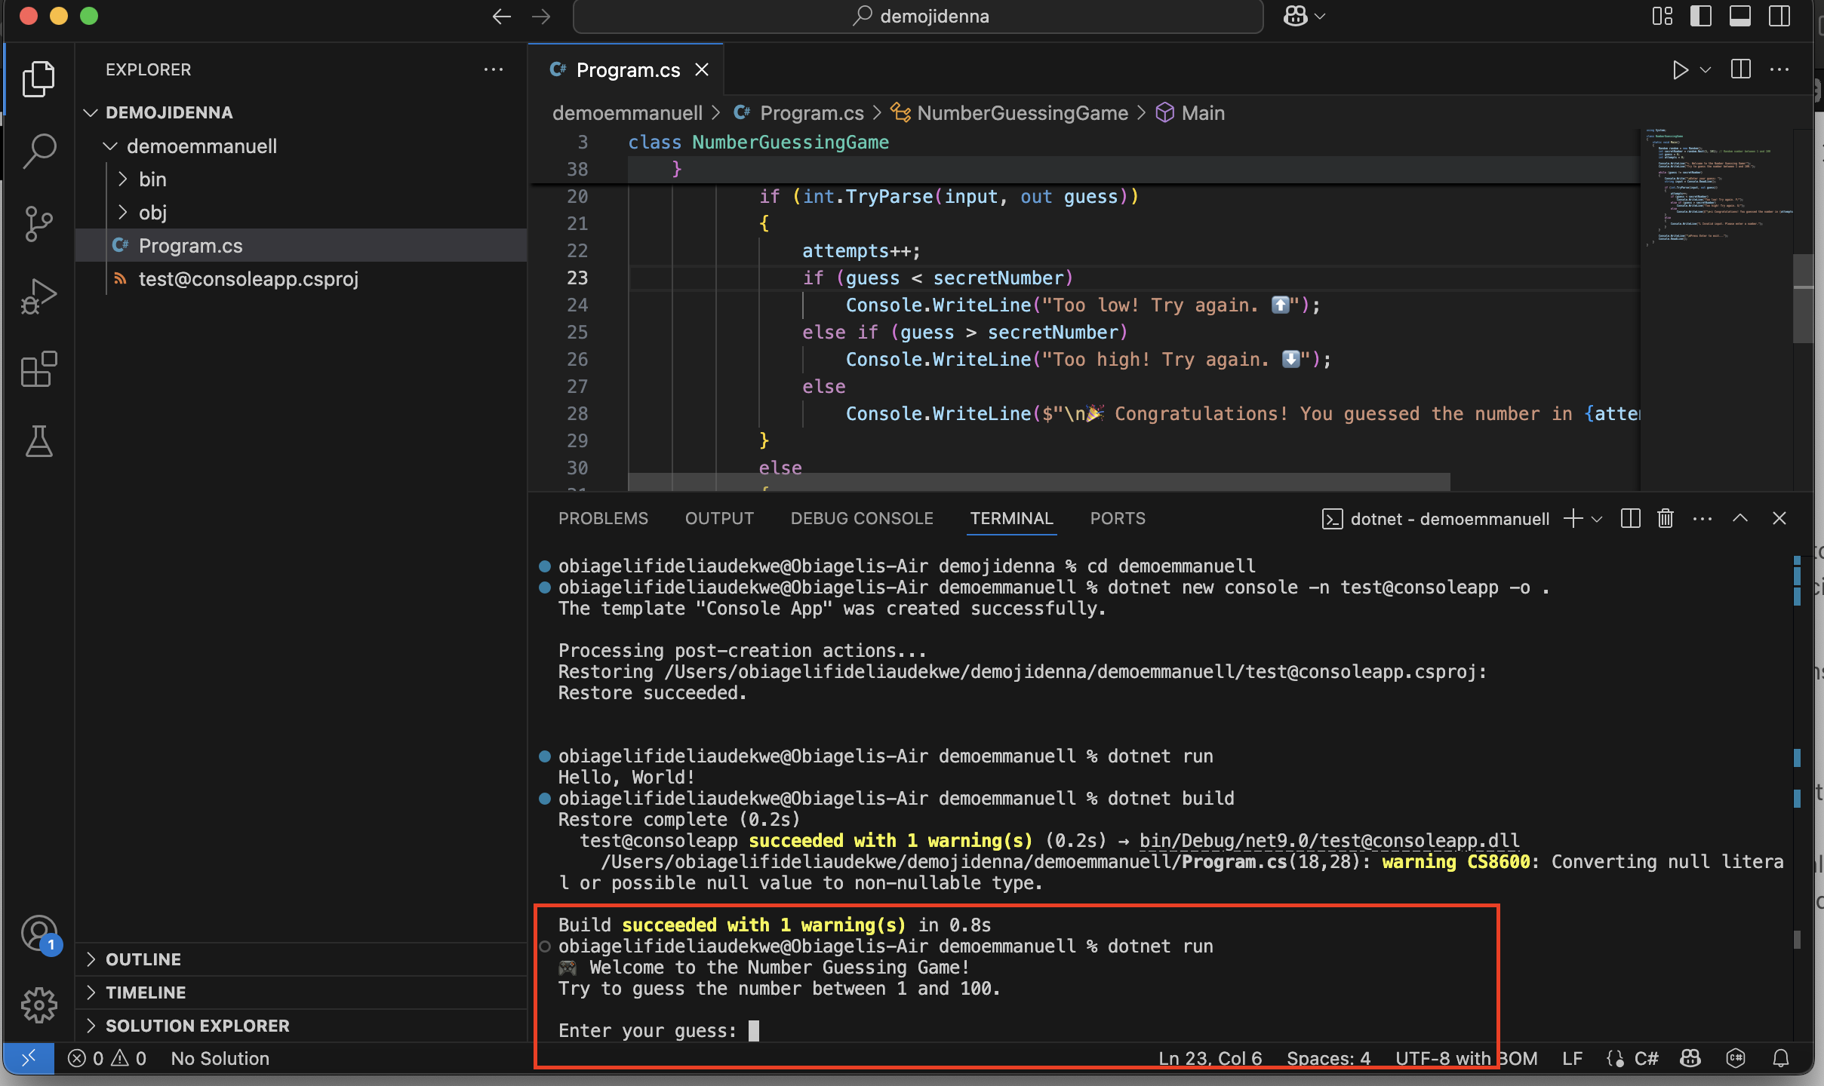Image resolution: width=1824 pixels, height=1086 pixels.
Task: Click the Copilot icon in title bar
Action: coord(1295,16)
